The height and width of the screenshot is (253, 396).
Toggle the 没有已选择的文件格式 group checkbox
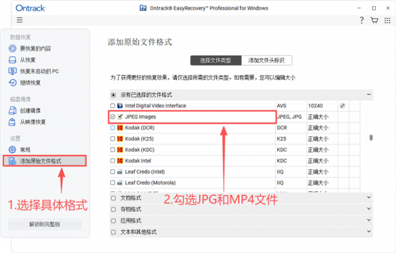114,95
